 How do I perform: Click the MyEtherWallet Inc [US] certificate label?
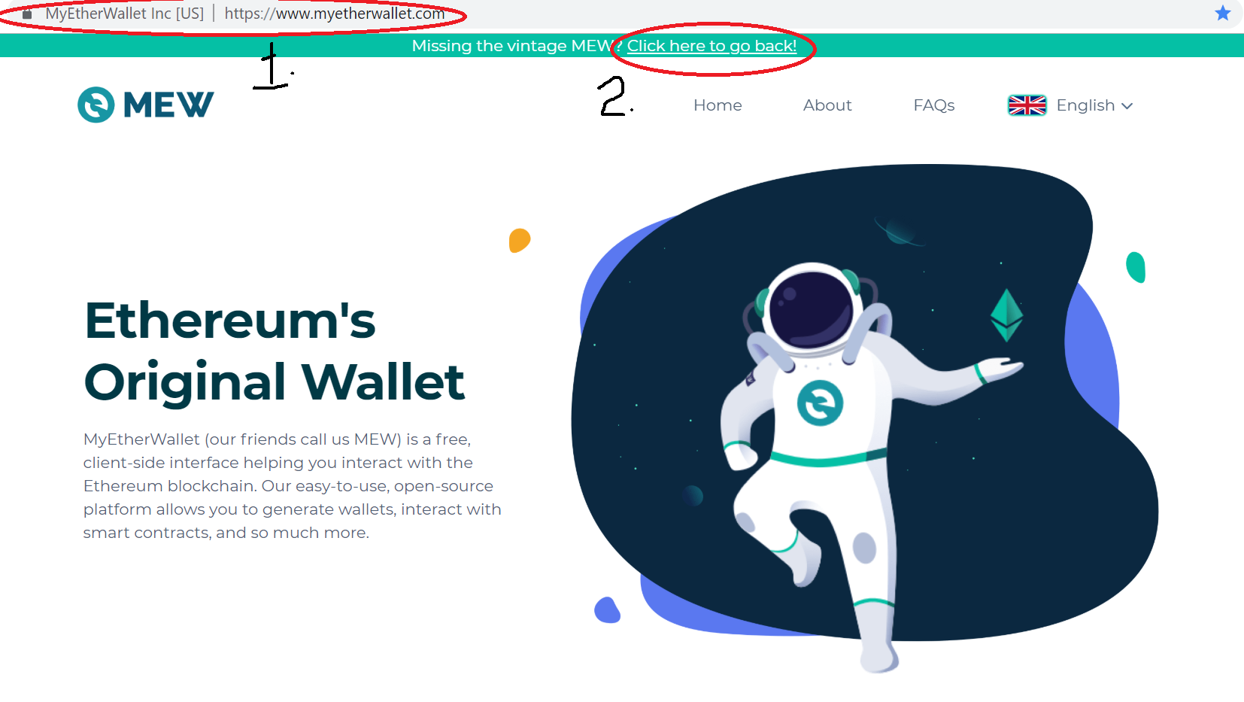coord(125,14)
